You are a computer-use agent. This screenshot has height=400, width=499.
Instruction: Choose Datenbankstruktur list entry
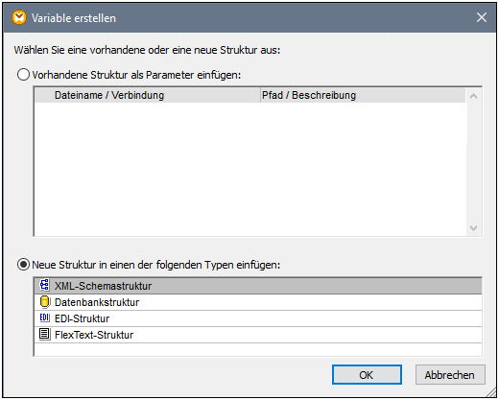coord(258,302)
